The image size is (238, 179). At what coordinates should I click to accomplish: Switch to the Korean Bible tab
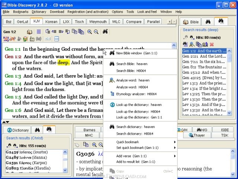pos(51,22)
